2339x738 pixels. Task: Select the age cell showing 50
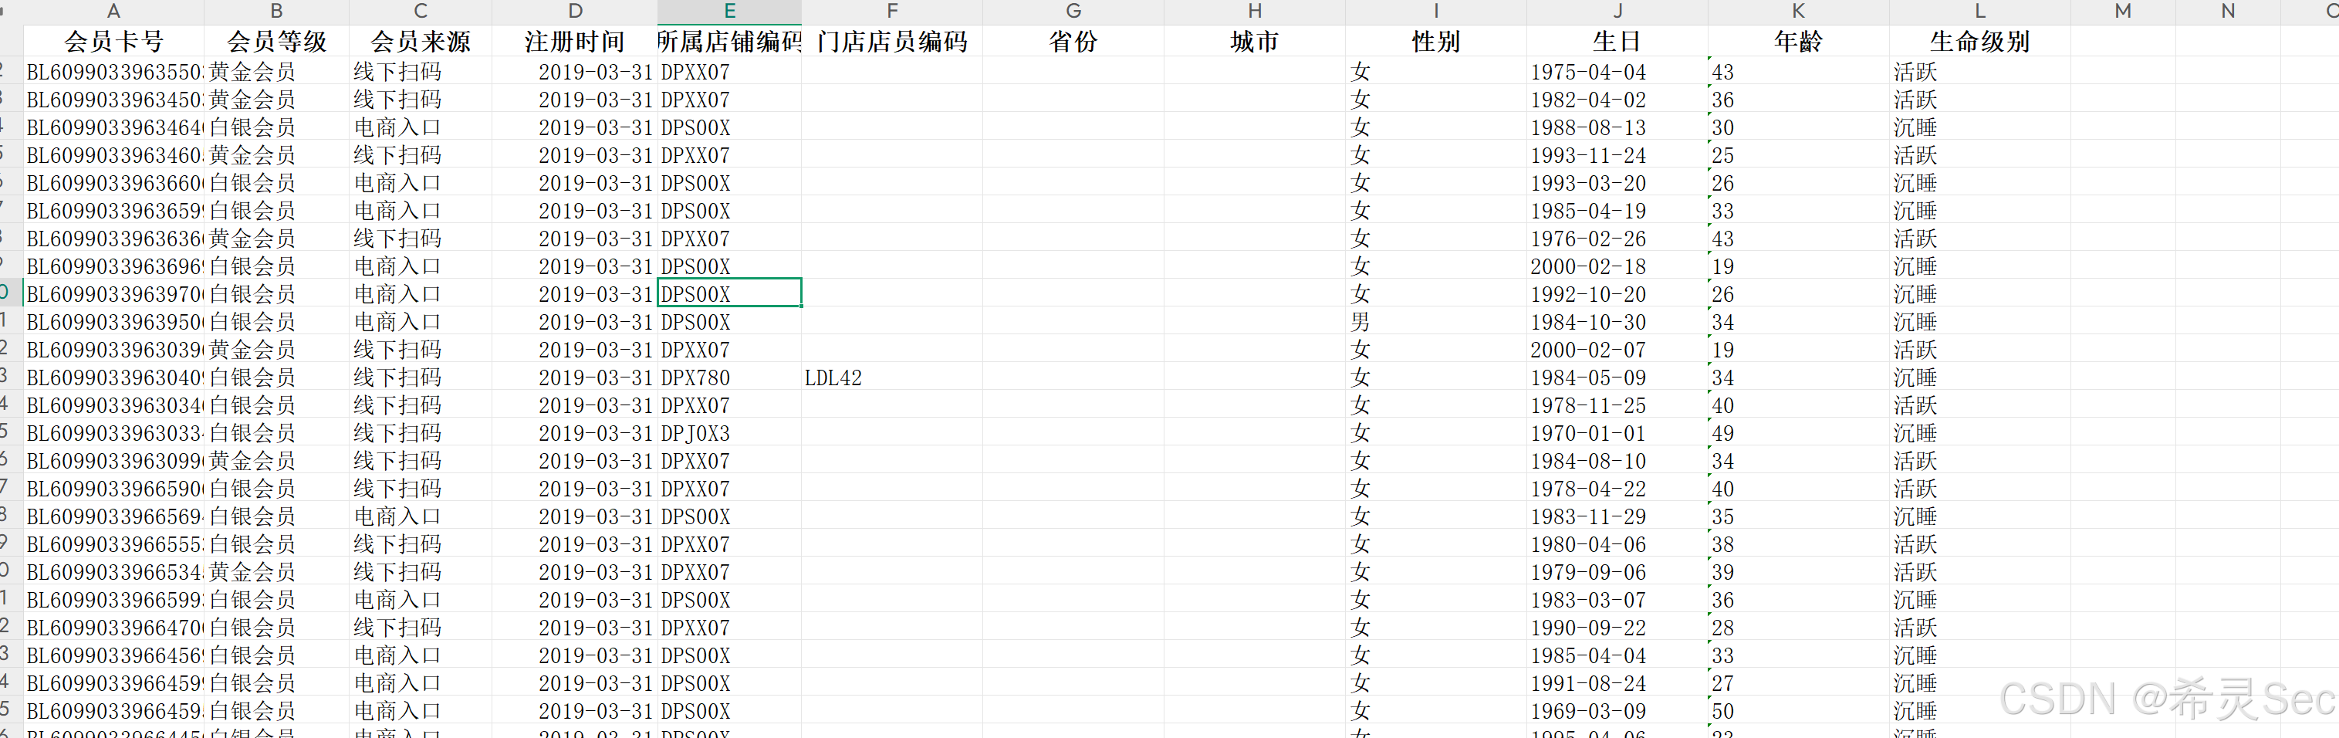[x=1798, y=711]
